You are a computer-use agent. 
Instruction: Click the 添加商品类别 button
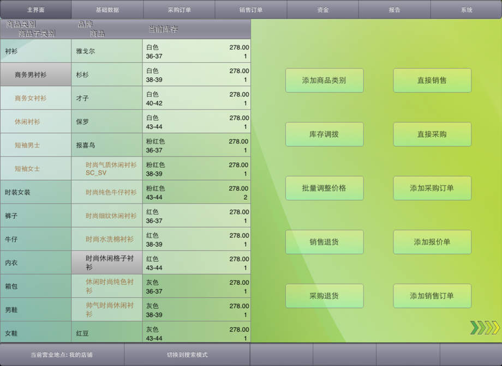tap(324, 81)
